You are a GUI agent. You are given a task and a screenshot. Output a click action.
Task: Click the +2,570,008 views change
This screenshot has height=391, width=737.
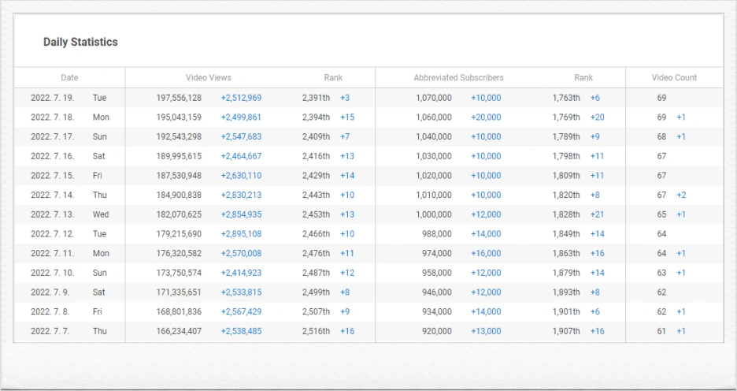241,253
